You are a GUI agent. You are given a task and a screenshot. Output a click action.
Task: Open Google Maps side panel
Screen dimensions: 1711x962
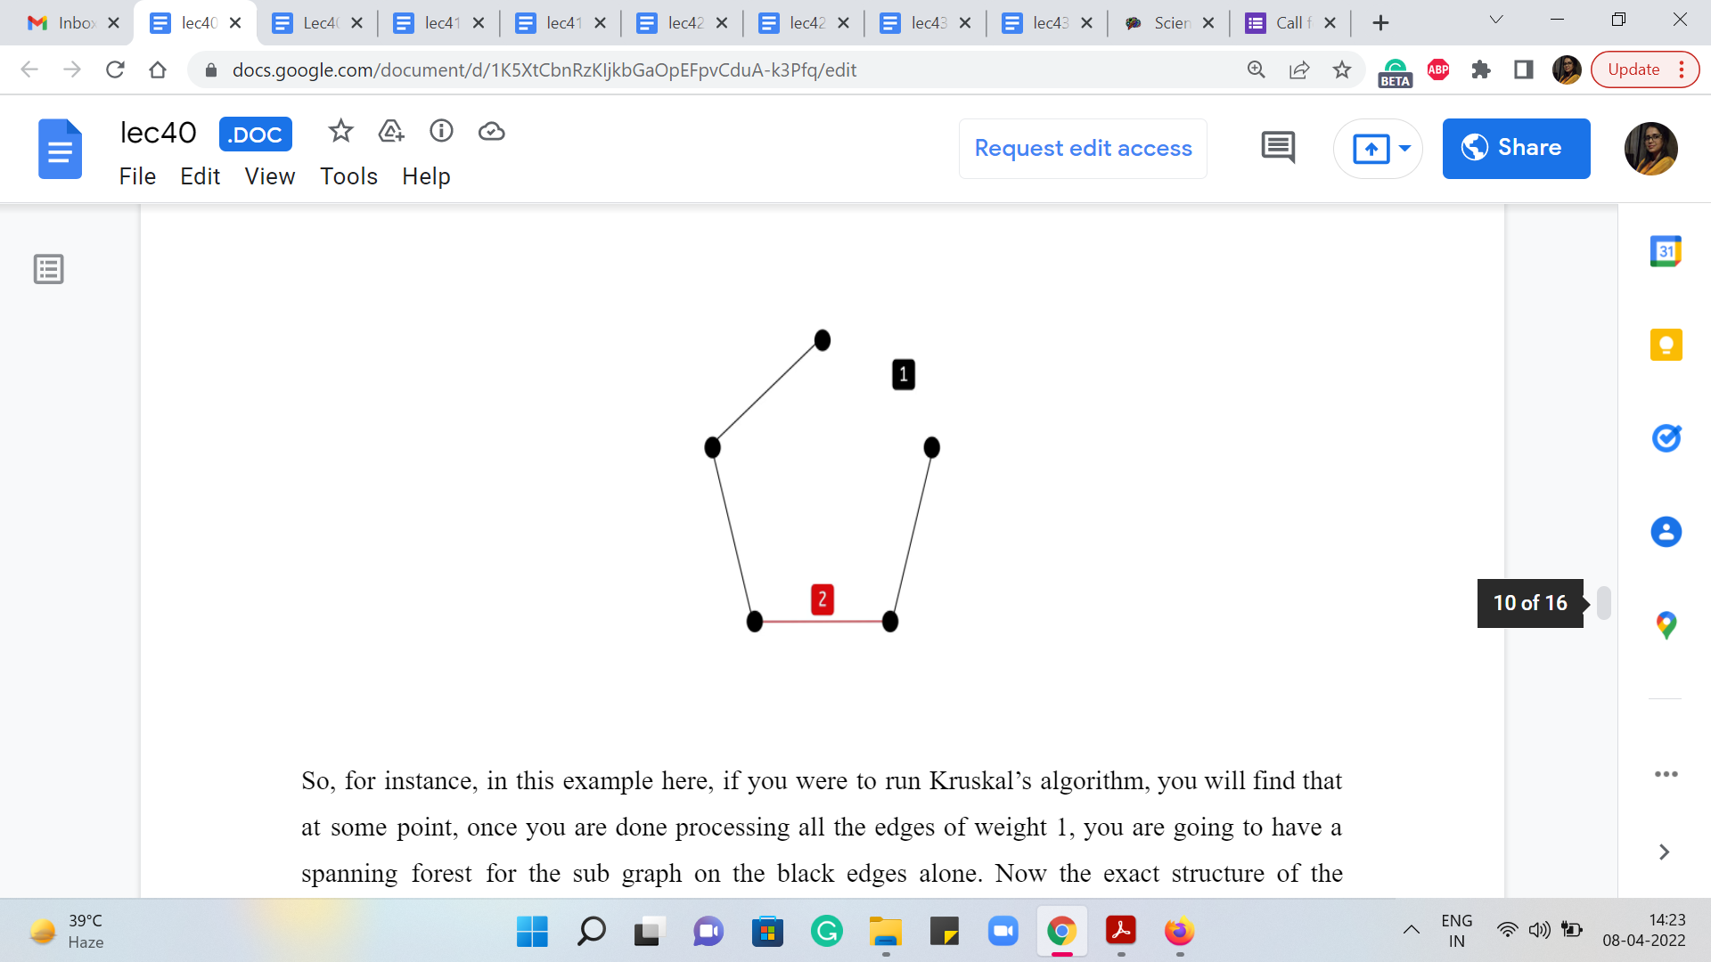click(1666, 625)
